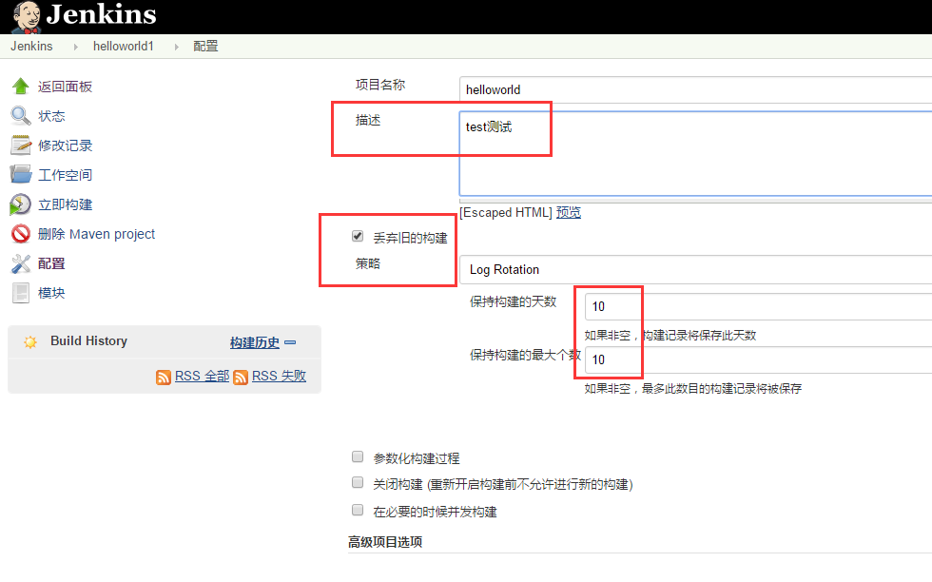Image resolution: width=932 pixels, height=582 pixels.
Task: Click the RSS feed icon beside RSS 全部
Action: click(164, 377)
